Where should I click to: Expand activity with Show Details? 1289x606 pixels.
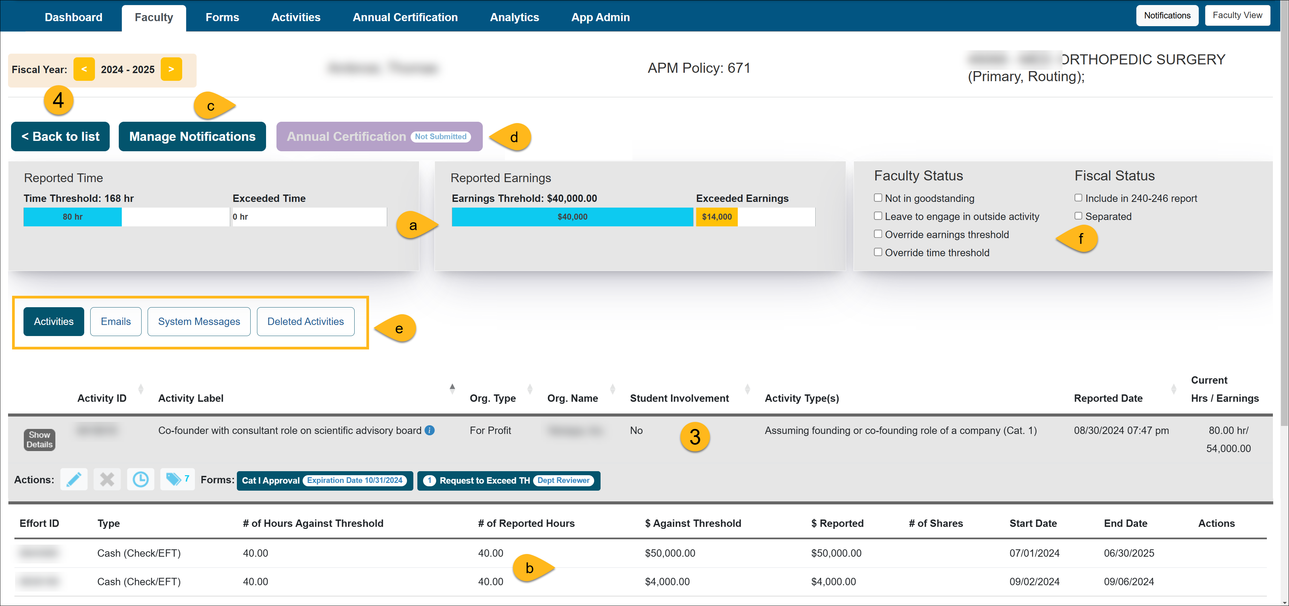click(x=40, y=440)
